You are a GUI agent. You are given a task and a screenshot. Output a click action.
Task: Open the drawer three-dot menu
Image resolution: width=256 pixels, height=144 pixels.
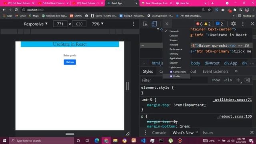(x=145, y=132)
